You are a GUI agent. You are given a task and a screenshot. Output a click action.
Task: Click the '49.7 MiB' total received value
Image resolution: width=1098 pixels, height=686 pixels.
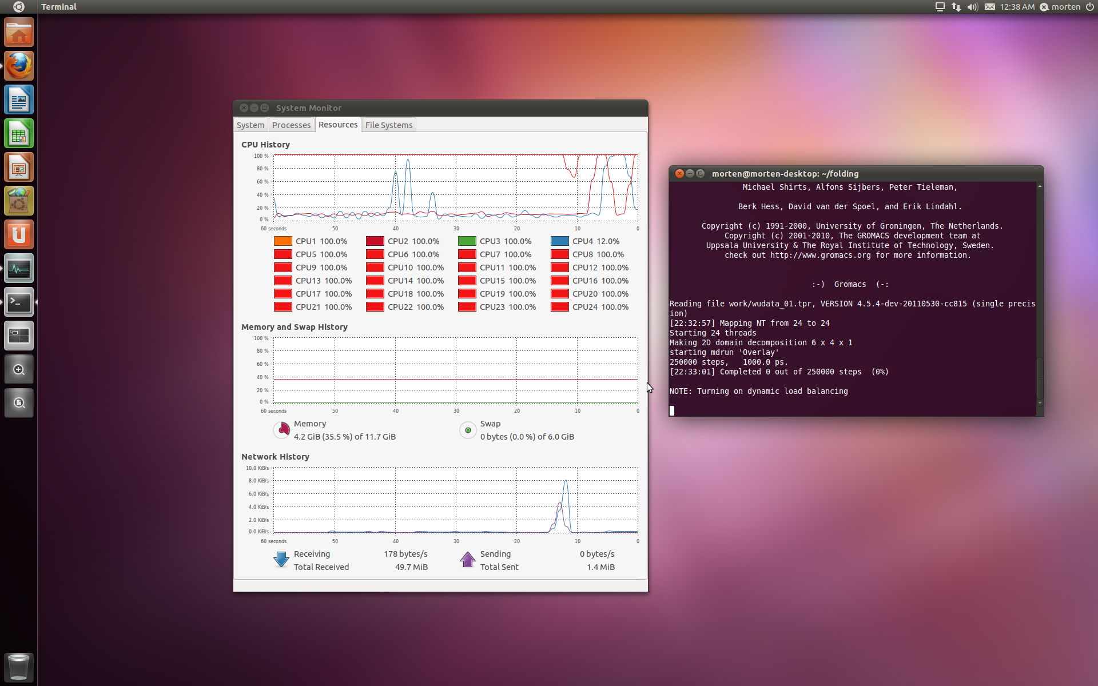(411, 567)
